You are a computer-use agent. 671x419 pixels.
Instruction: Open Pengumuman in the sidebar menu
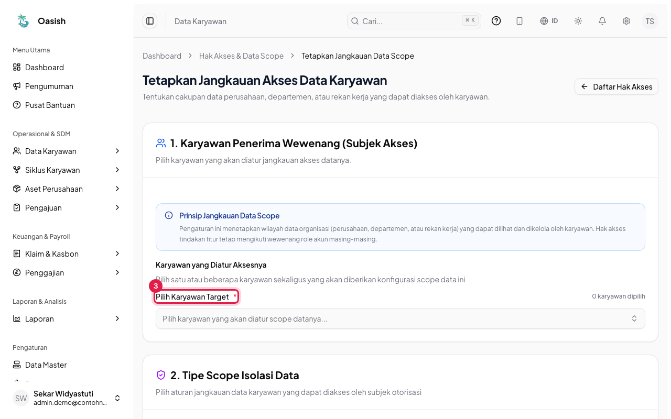[x=67, y=86]
